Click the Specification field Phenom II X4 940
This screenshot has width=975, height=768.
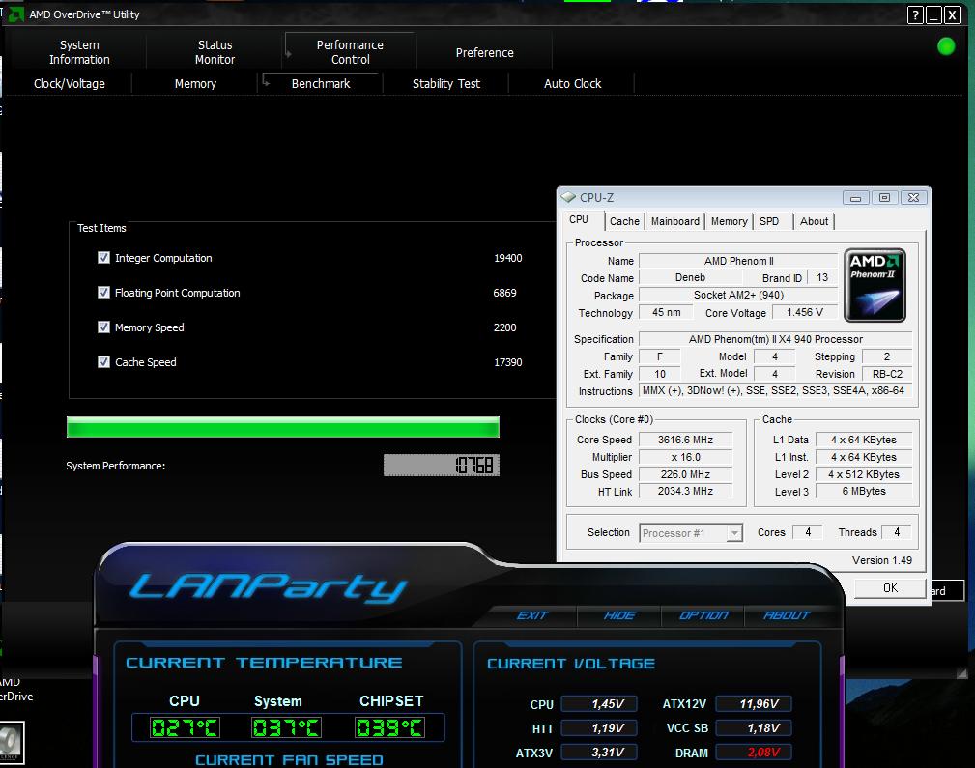coord(775,339)
